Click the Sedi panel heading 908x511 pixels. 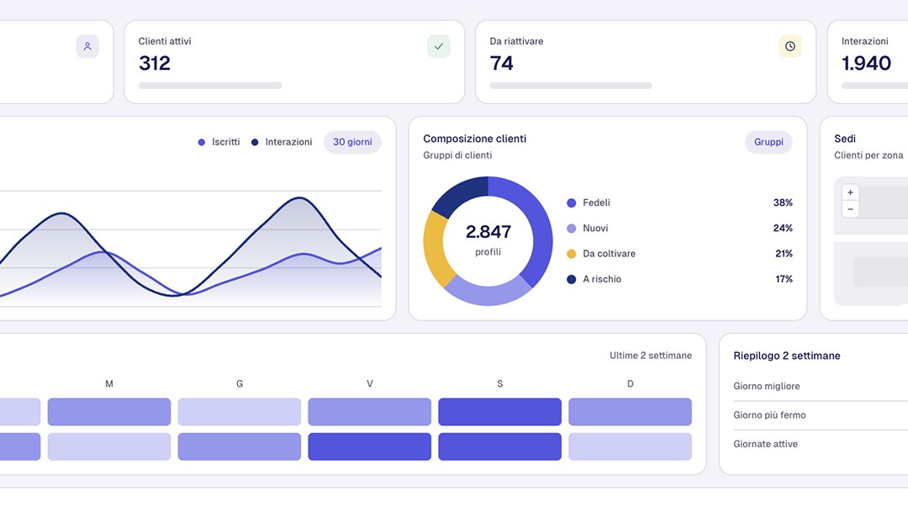pos(845,139)
